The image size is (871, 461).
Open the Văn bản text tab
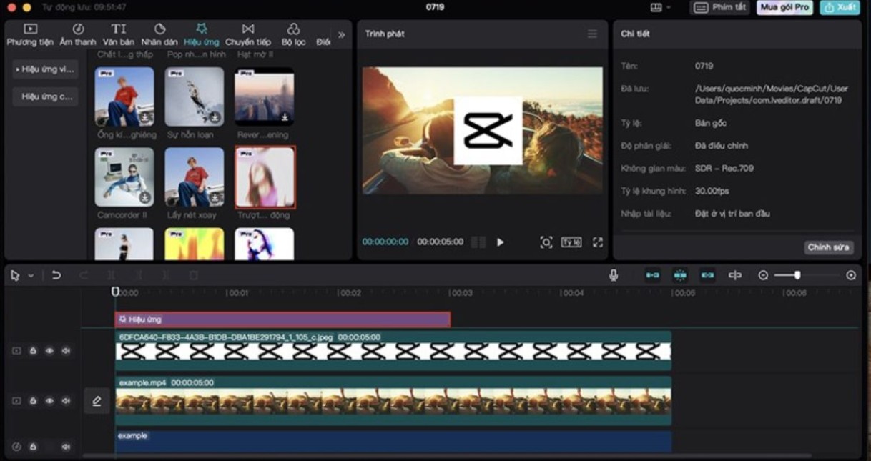coord(119,34)
